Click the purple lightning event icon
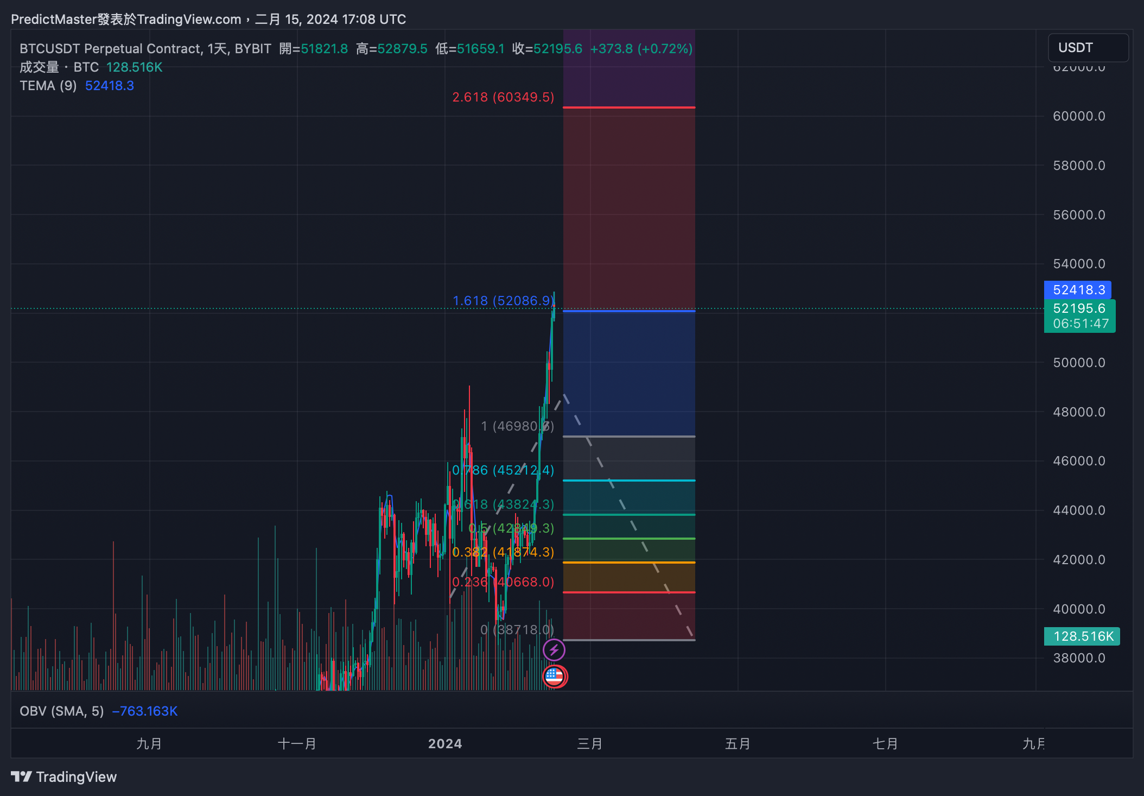 pos(554,649)
